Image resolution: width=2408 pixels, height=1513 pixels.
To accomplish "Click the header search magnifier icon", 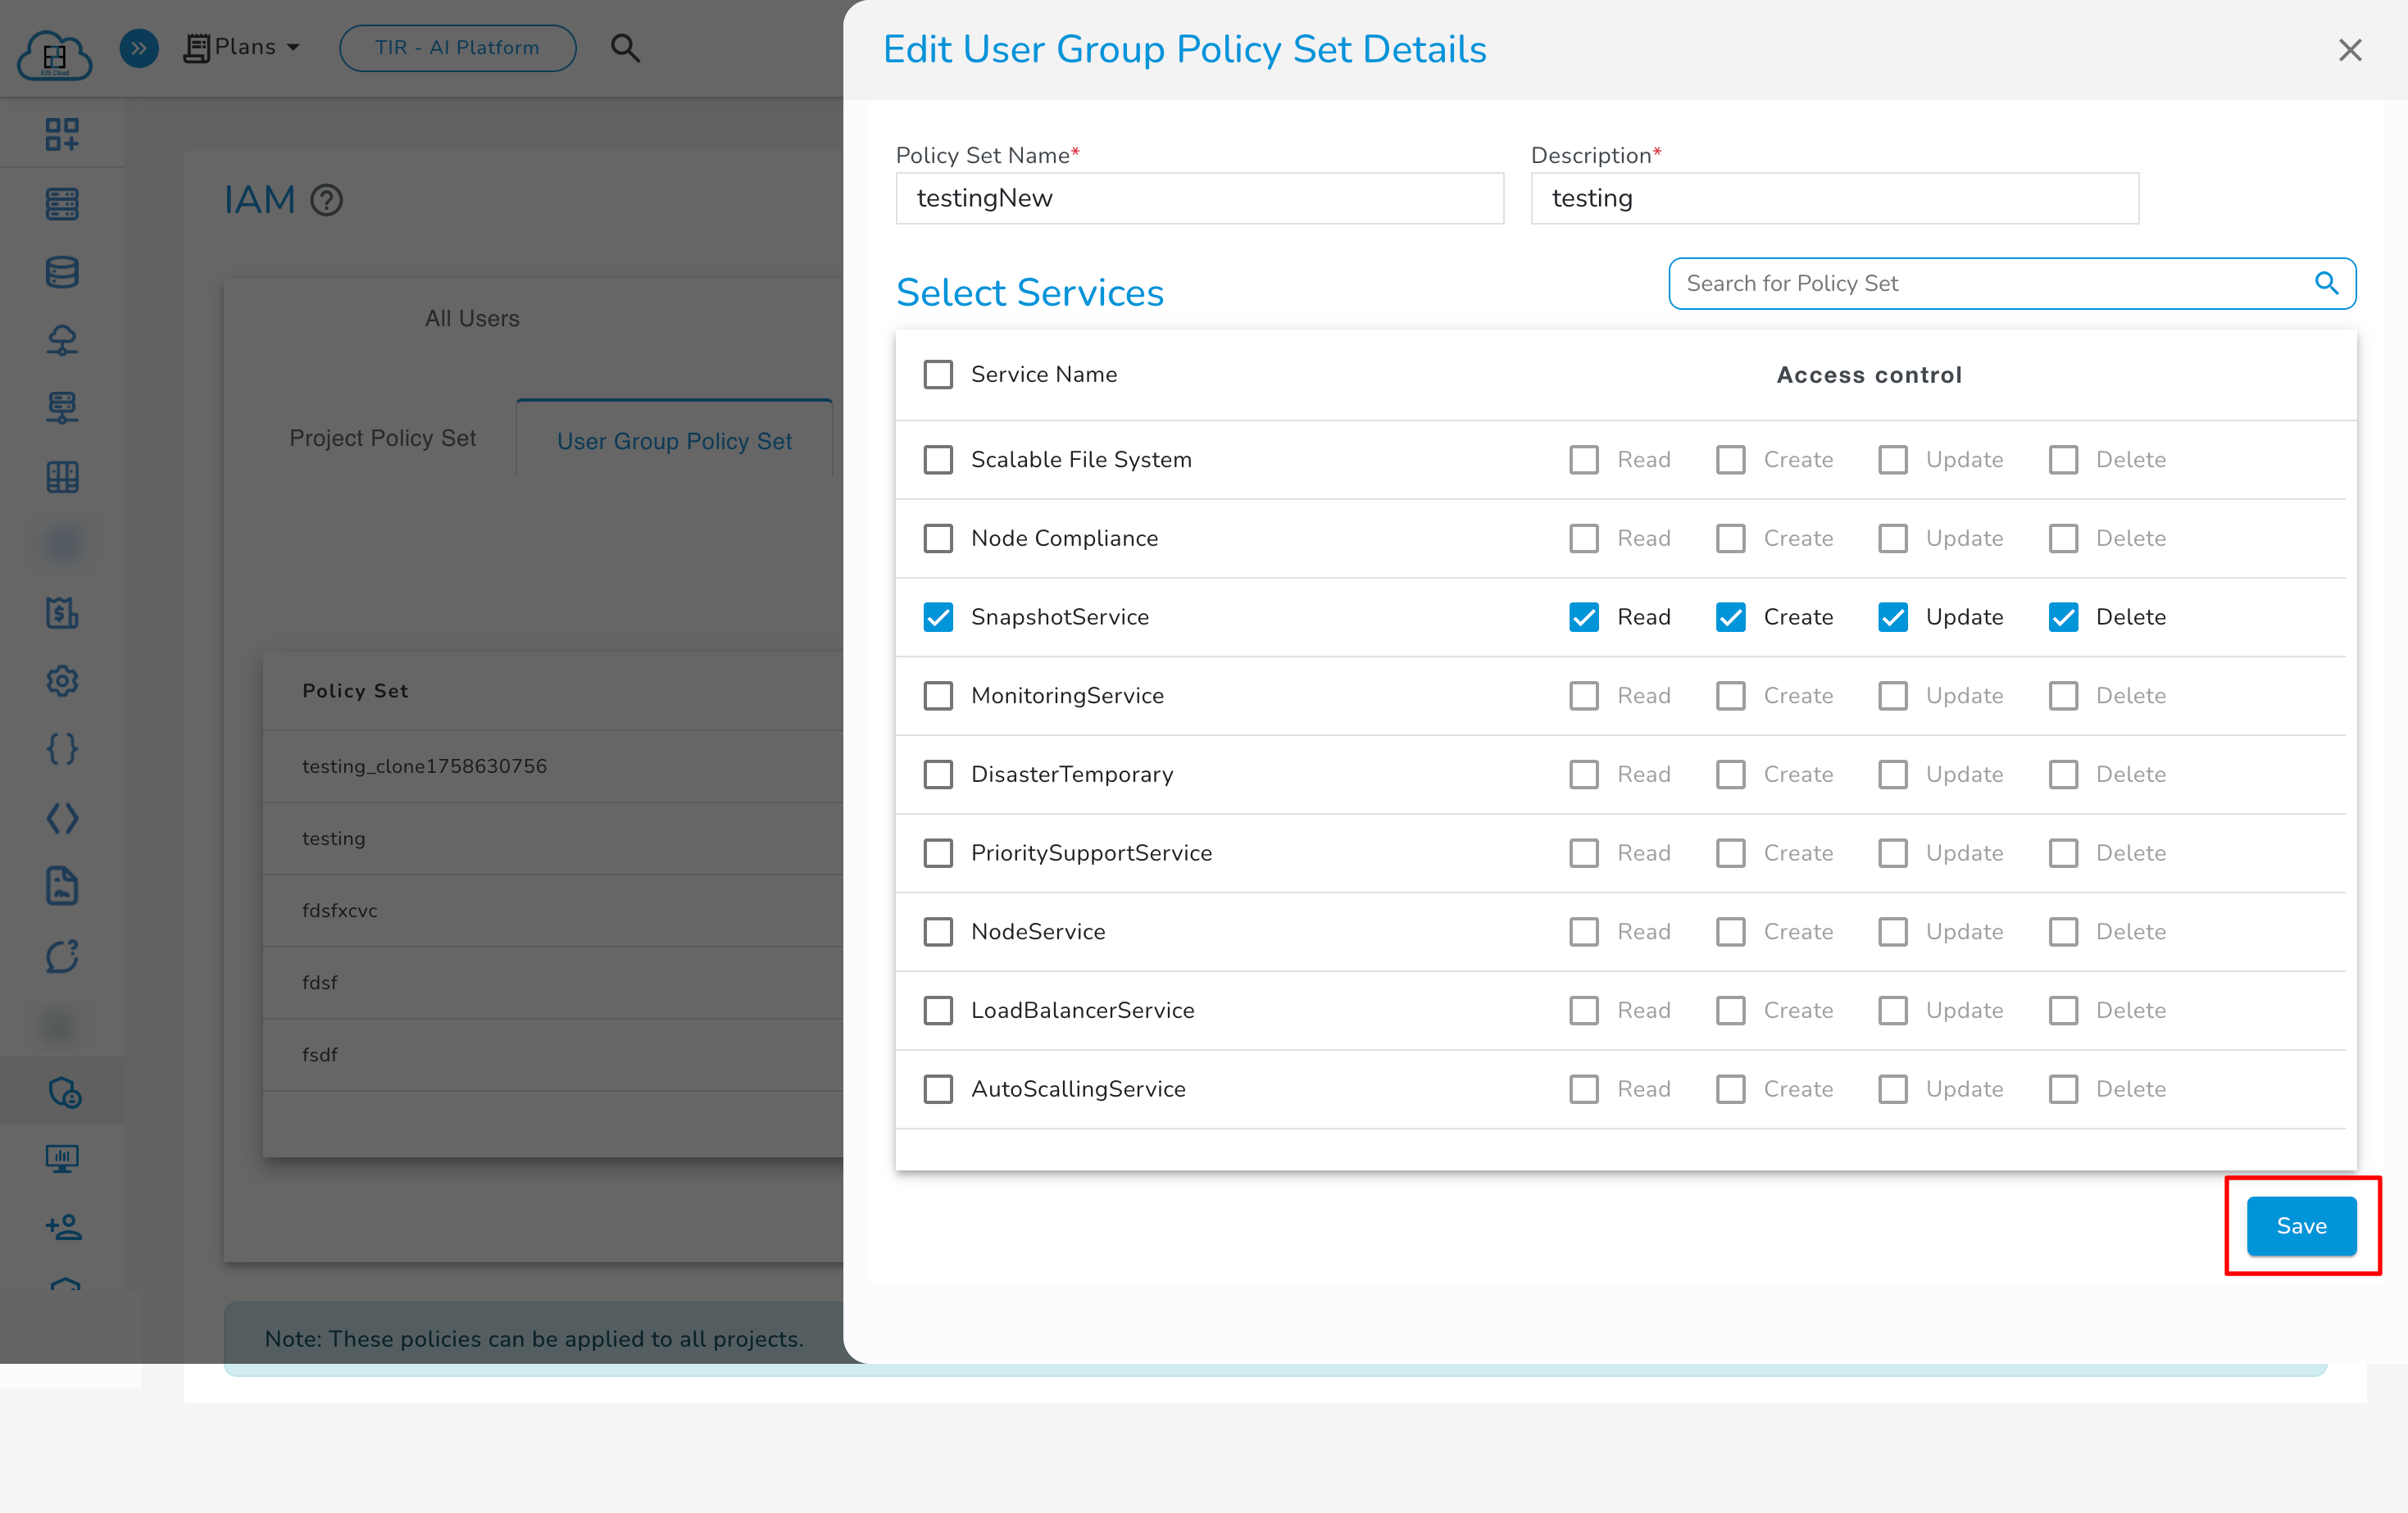I will [625, 47].
